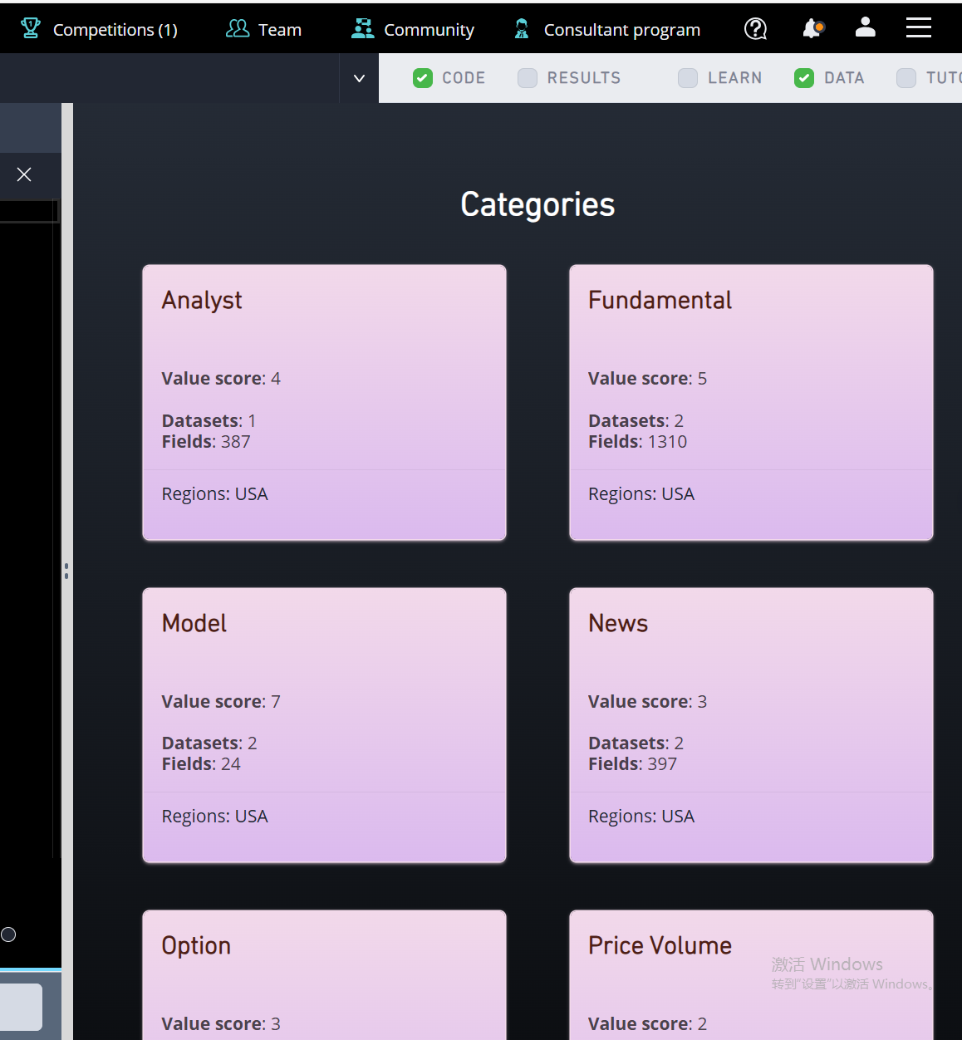Expand the chevron dropdown beside CODE

[x=359, y=78]
